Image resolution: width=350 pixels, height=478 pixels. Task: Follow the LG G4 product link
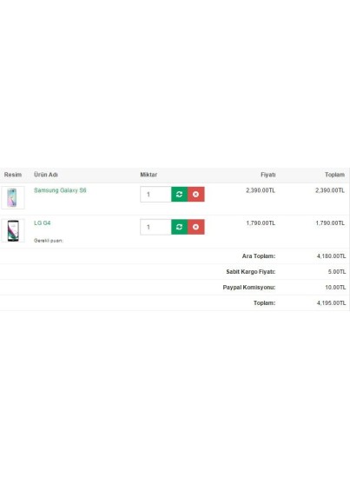click(42, 222)
